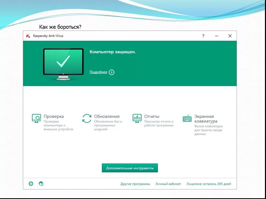The image size is (266, 199).
Task: Minimize the Kaspersky Anti-Virus window
Action: [216, 36]
